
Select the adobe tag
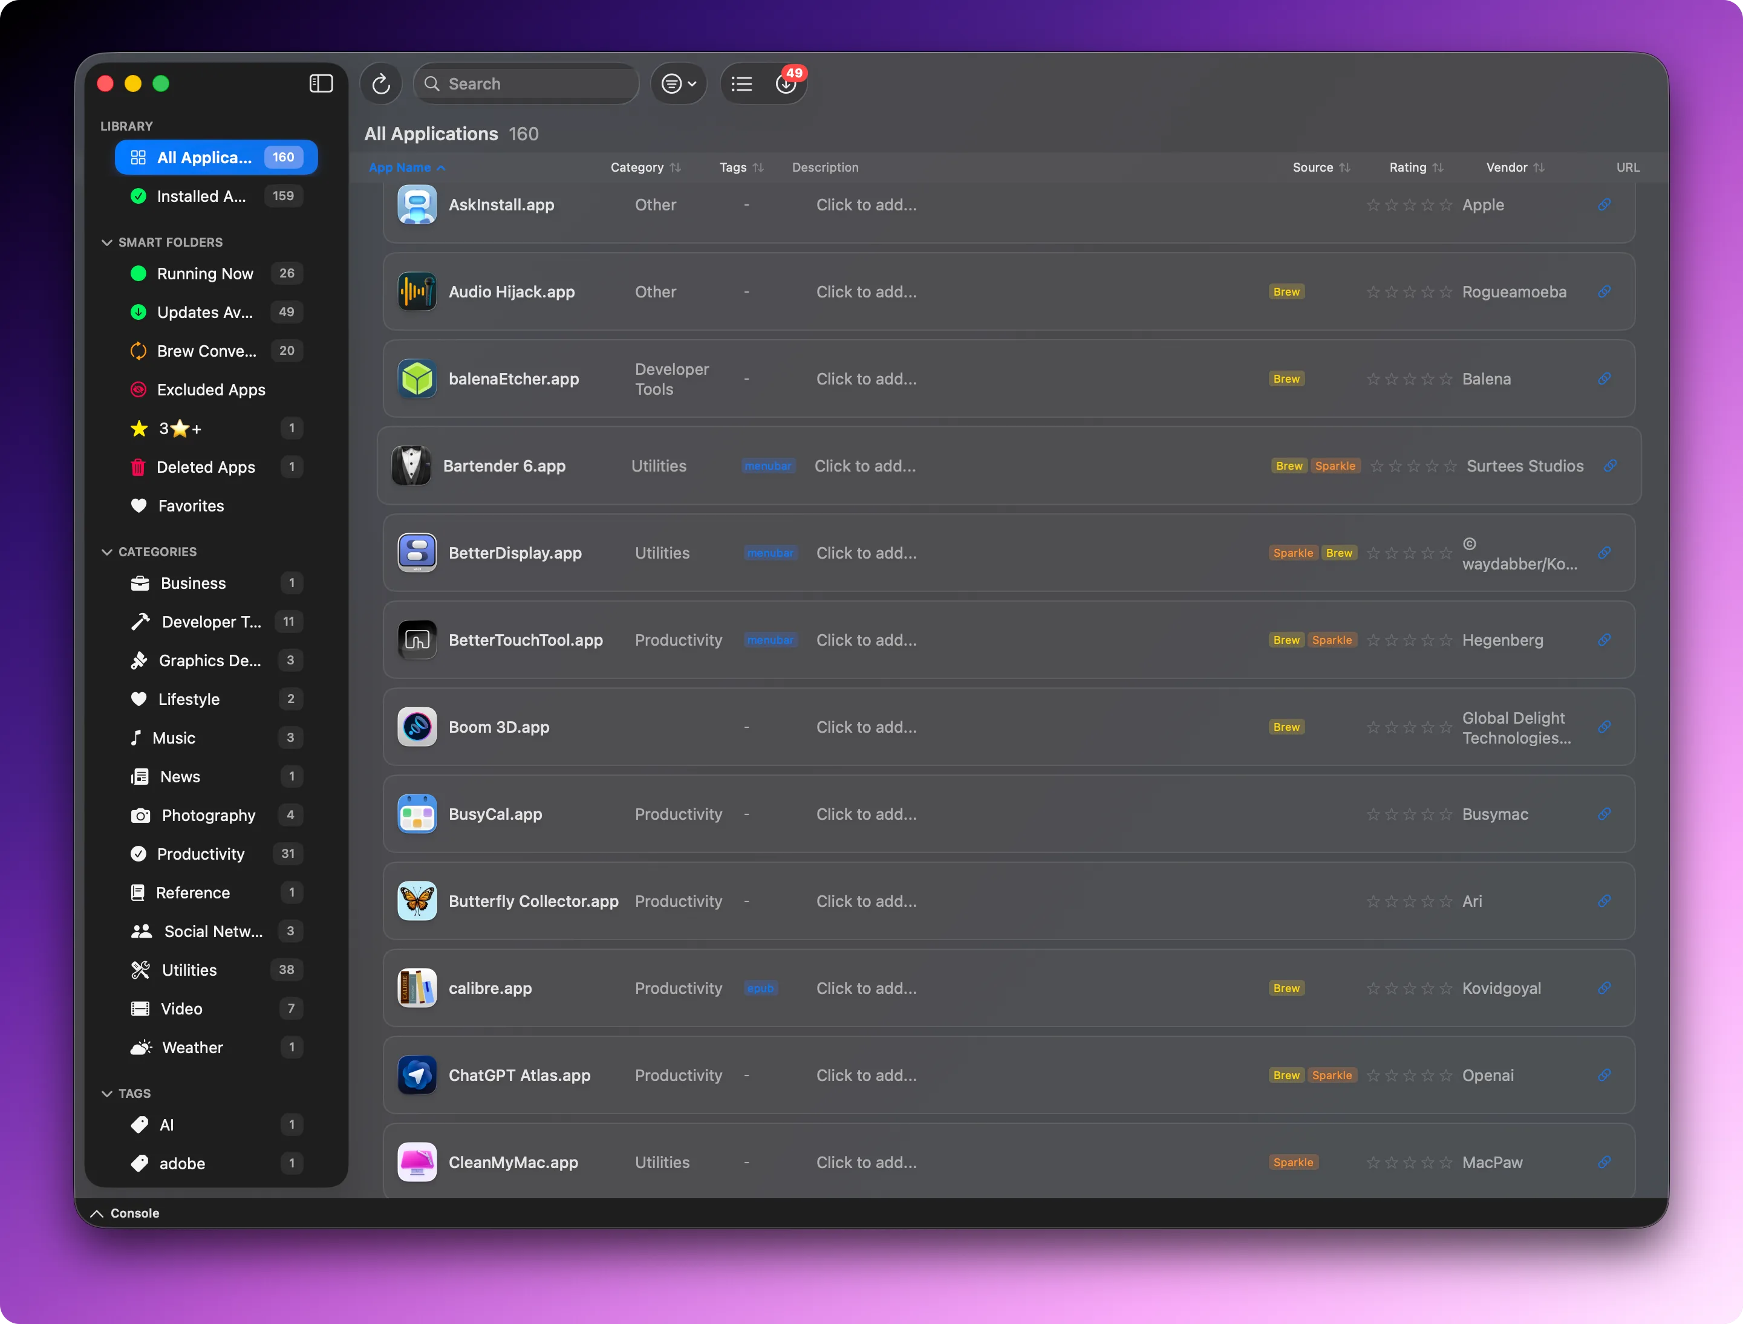(216, 1163)
